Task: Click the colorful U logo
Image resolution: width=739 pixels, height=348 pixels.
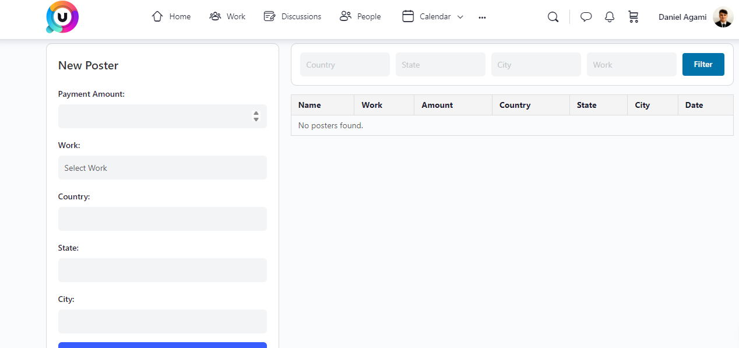Action: (x=62, y=17)
